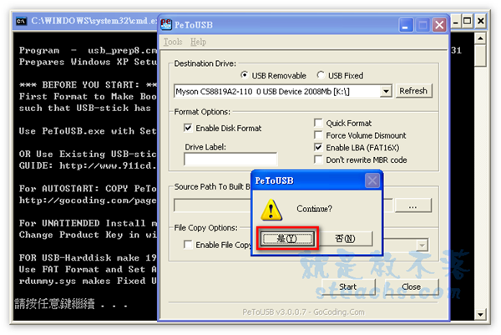Click the Start button
This screenshot has height=335, width=501.
click(348, 287)
